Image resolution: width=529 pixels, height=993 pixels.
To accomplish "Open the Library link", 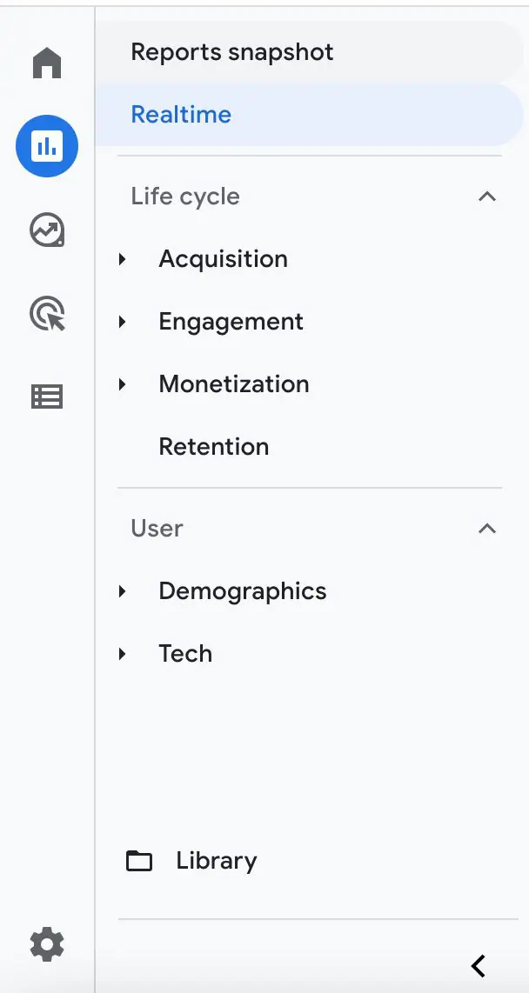I will click(216, 861).
